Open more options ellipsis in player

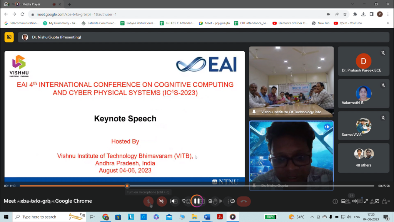pos(389,201)
